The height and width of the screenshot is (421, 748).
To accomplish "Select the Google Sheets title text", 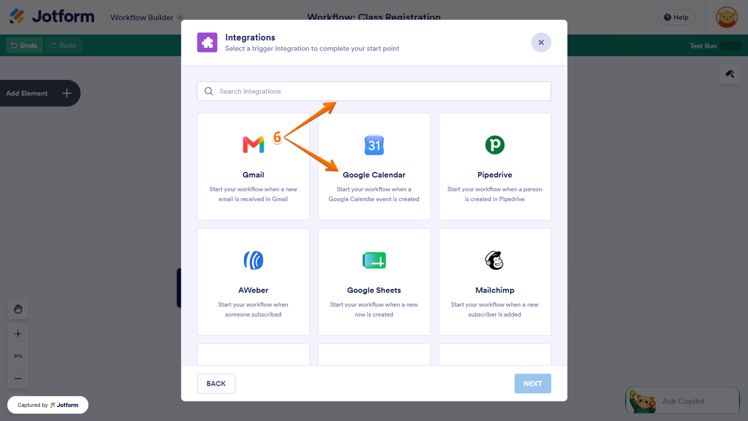I will (374, 291).
